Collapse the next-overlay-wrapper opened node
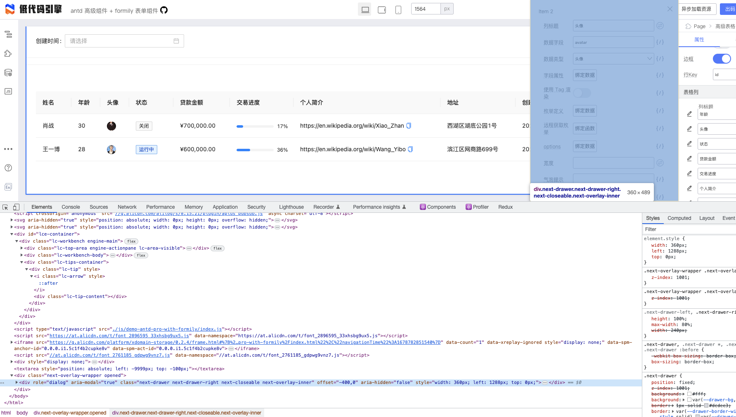Screen dimensions: 736x417 (x=12, y=376)
